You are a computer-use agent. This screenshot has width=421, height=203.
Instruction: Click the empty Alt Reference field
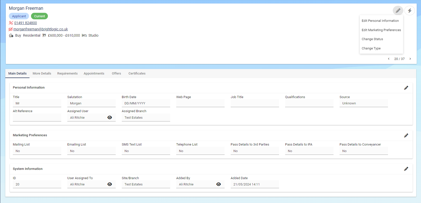tap(37, 118)
